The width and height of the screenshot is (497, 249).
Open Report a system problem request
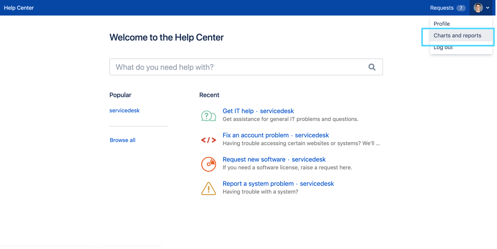click(258, 183)
